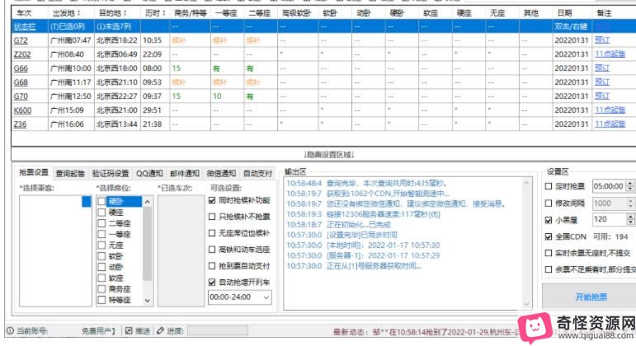Screen dimensions: 636x346
Task: Click seat list scrollbar down arrow
Action: 147,300
